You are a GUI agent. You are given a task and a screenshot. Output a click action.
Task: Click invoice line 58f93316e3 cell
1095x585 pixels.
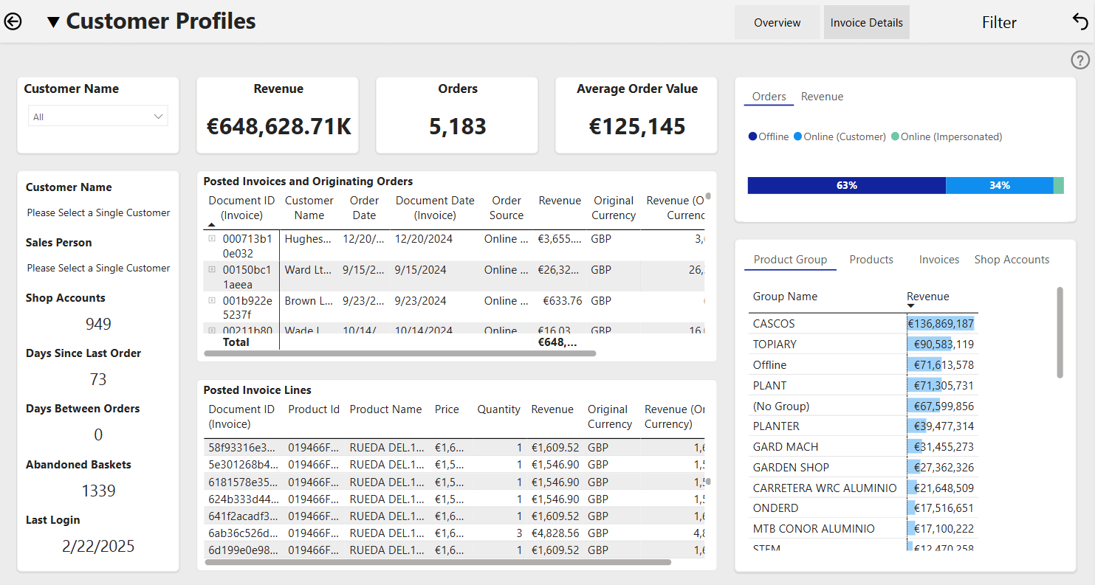(242, 448)
